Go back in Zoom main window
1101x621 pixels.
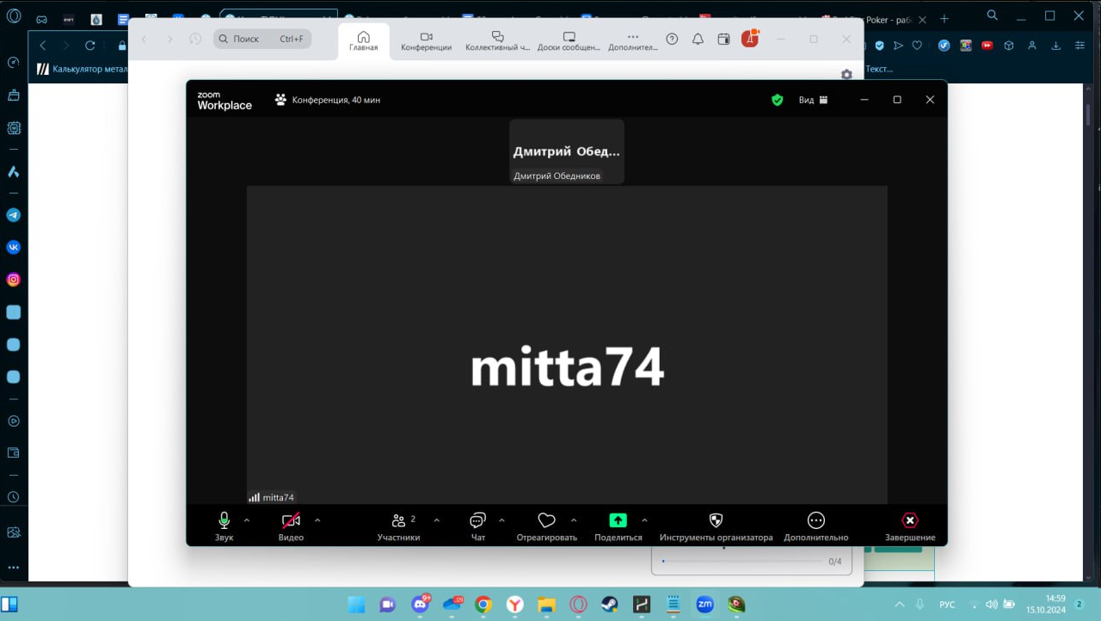coord(145,39)
